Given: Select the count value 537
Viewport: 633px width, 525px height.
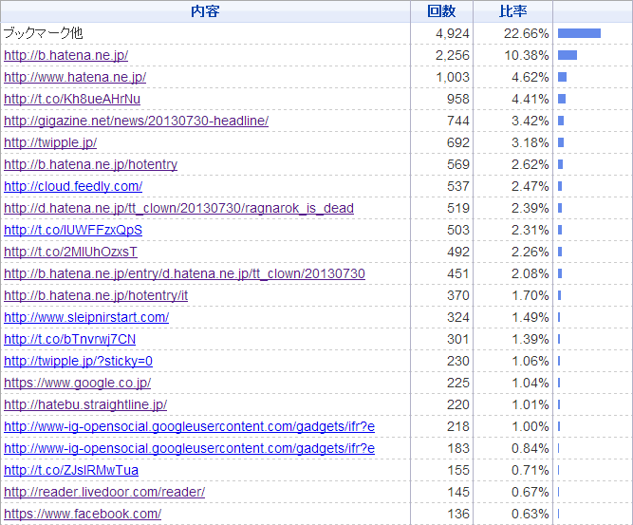Looking at the screenshot, I should [458, 186].
